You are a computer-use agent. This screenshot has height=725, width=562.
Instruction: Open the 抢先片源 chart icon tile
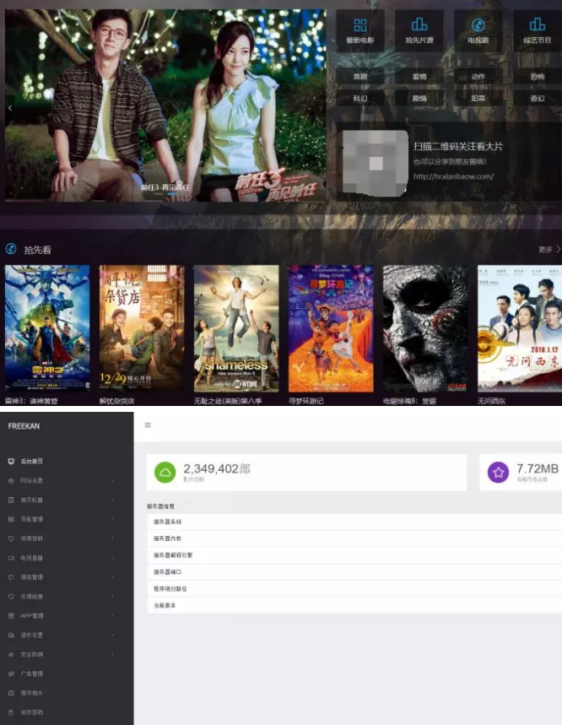pos(419,30)
